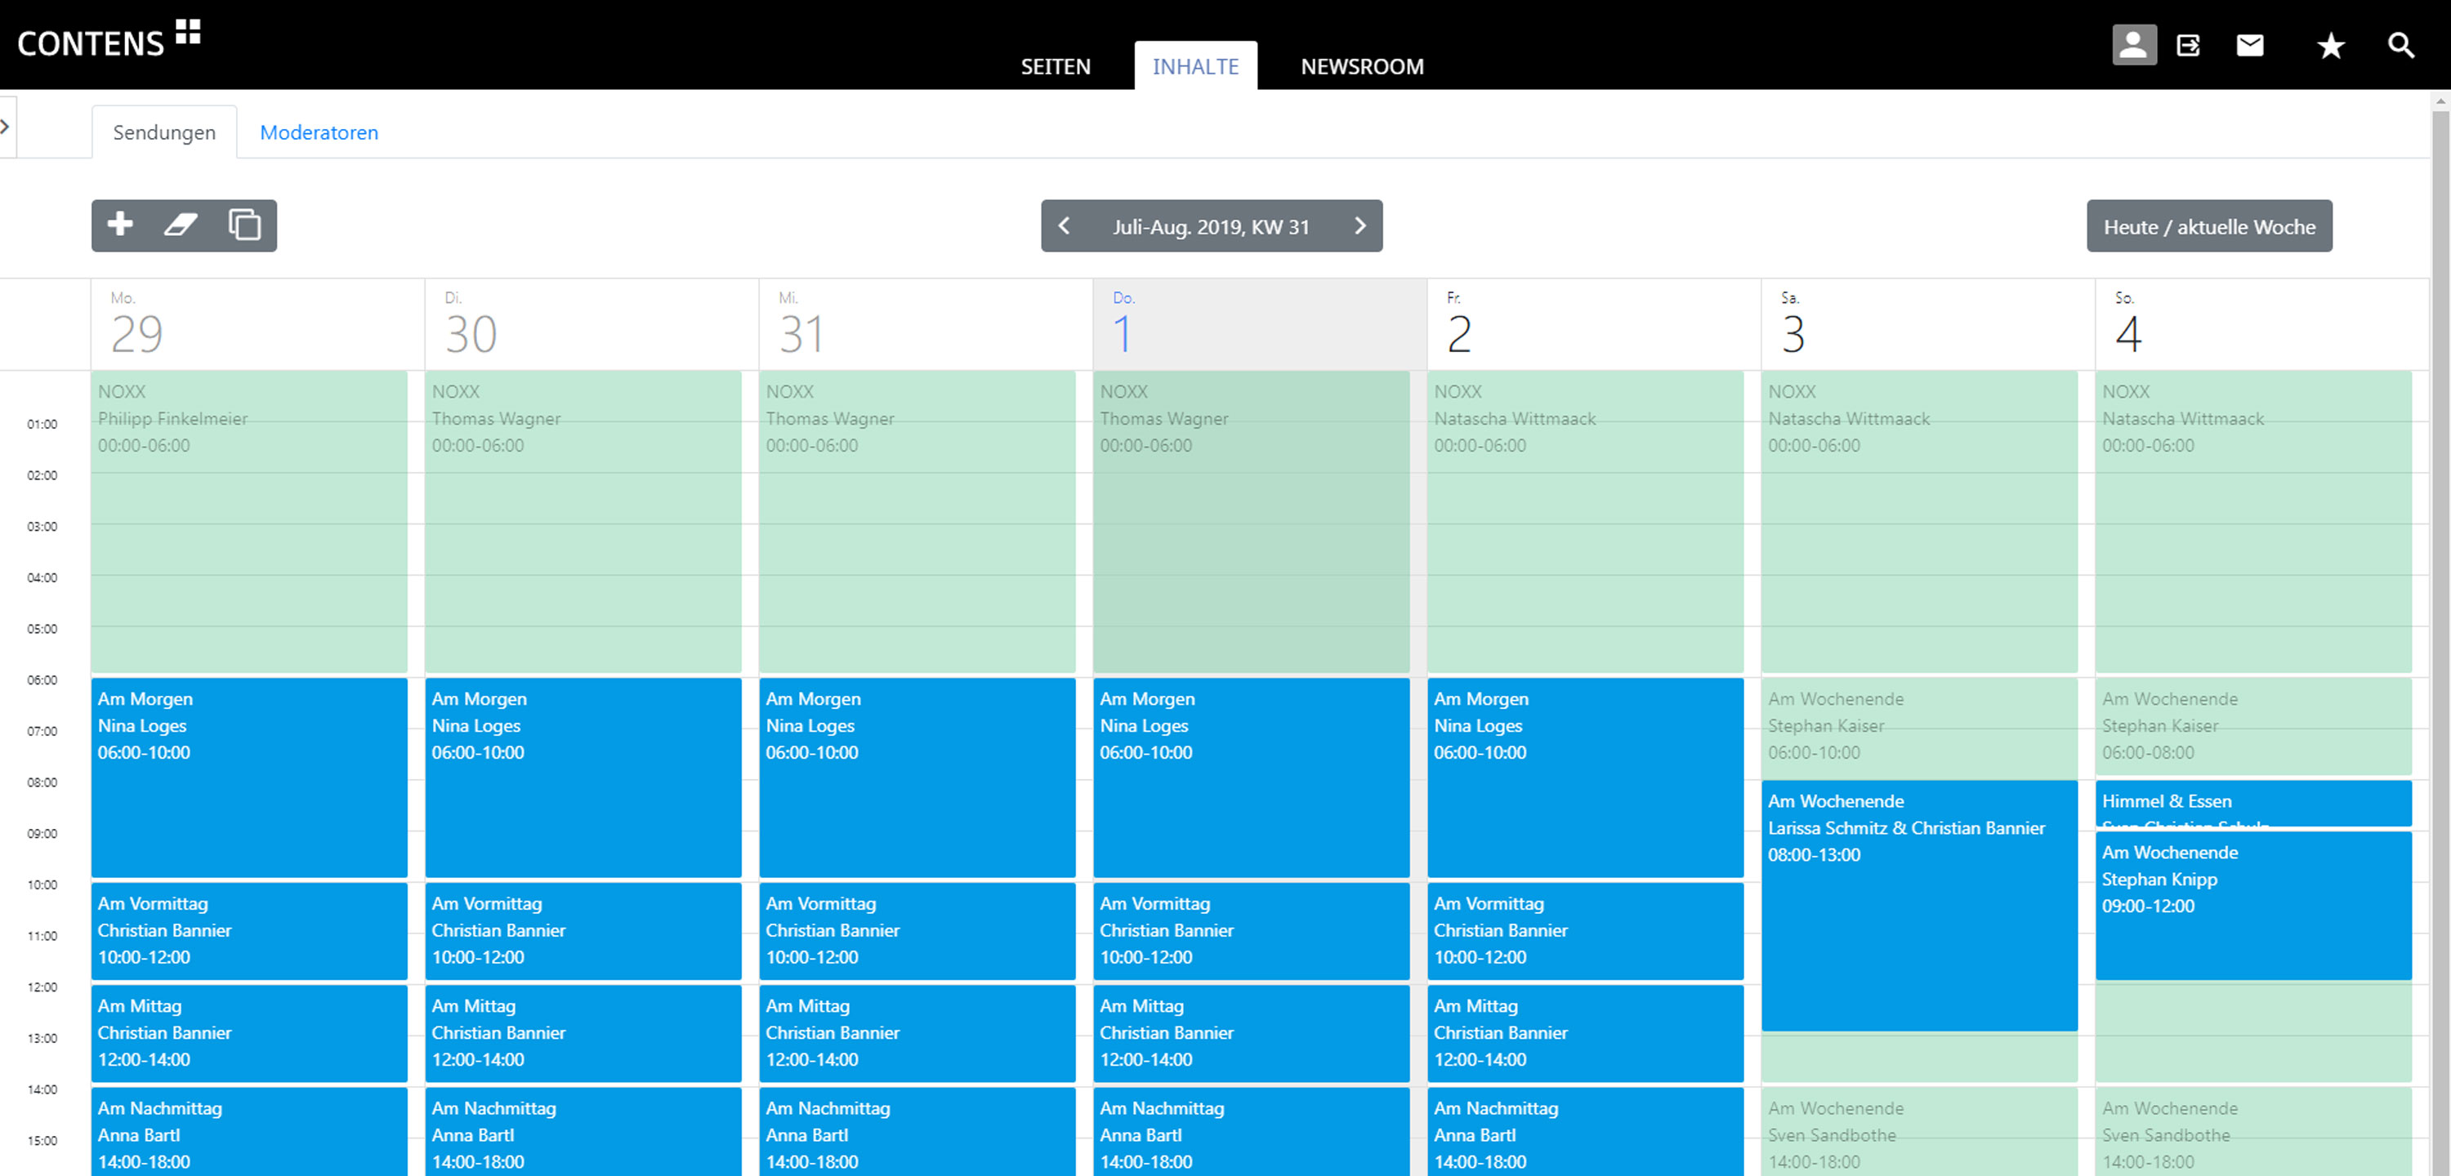Viewport: 2451px width, 1176px height.
Task: Select the Sendungen tab
Action: 163,132
